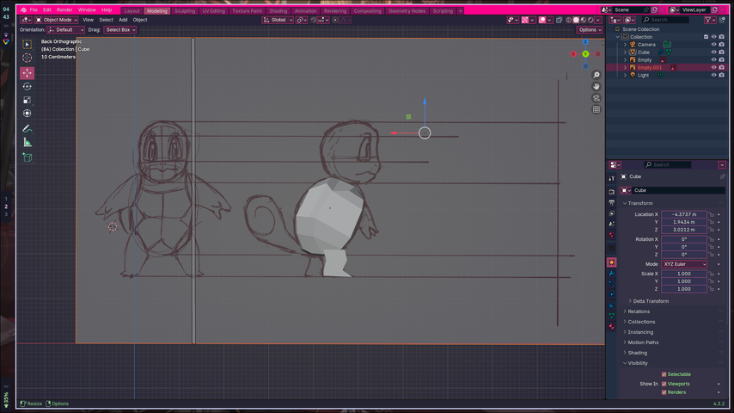Open the Drag Select Box dropdown
The image size is (734, 413).
coord(119,29)
